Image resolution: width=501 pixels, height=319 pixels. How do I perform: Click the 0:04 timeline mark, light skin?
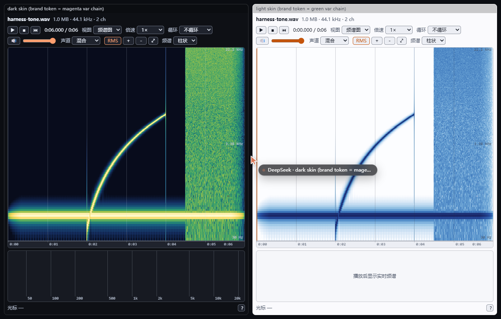pos(420,245)
